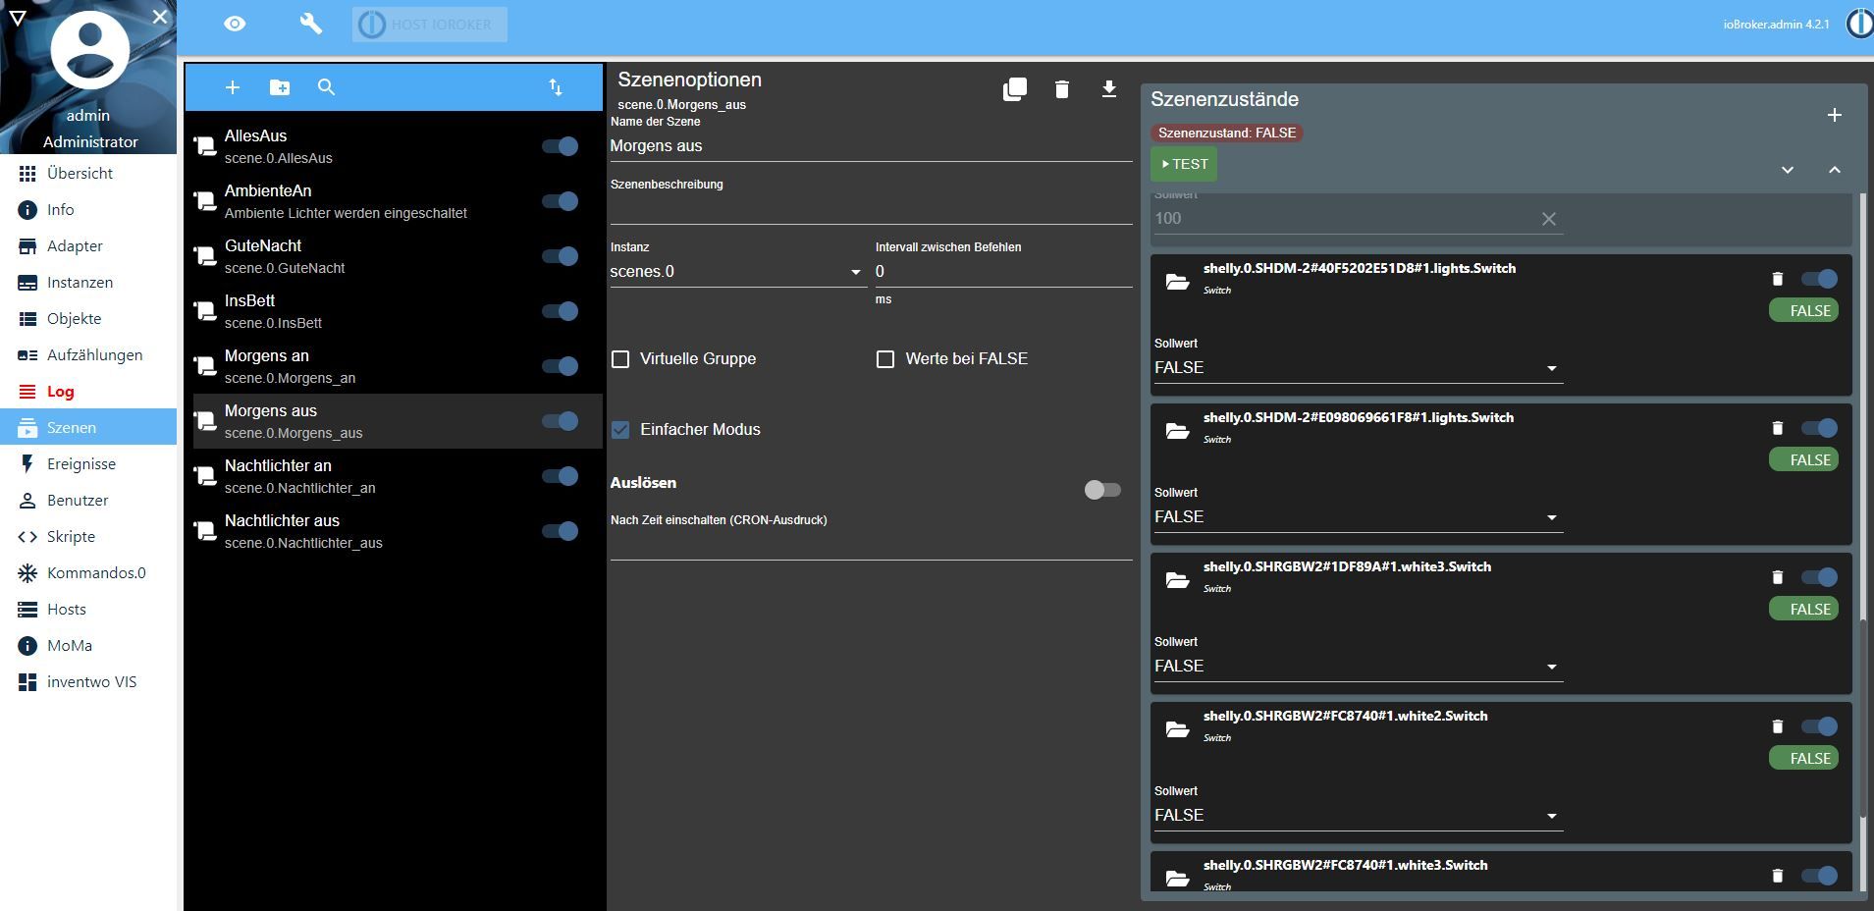Screen dimensions: 1874x911
Task: Click the add scene plus icon
Action: pyautogui.click(x=233, y=87)
